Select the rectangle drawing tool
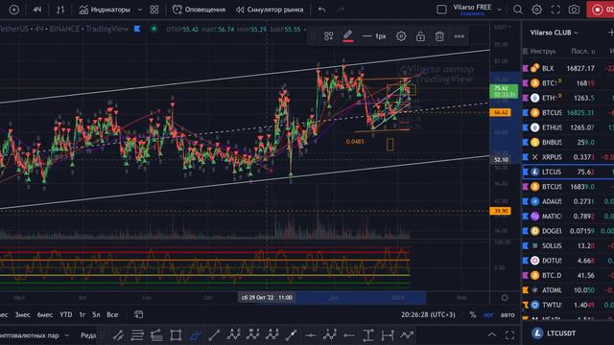Screen dimensions: 614x345 click(x=176, y=335)
